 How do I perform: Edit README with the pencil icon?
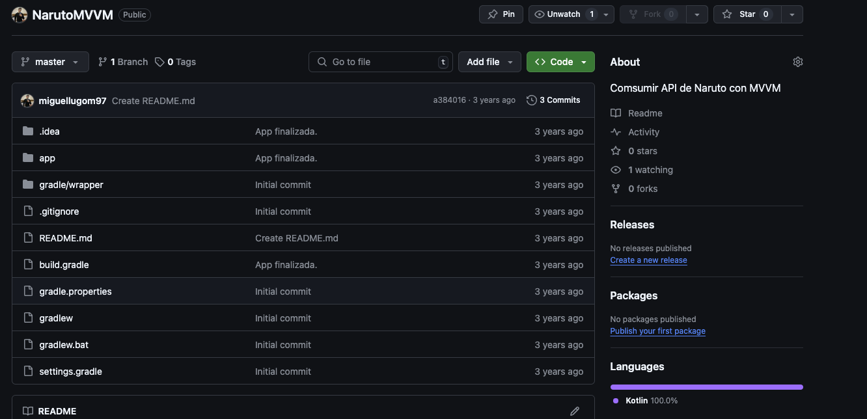(575, 411)
